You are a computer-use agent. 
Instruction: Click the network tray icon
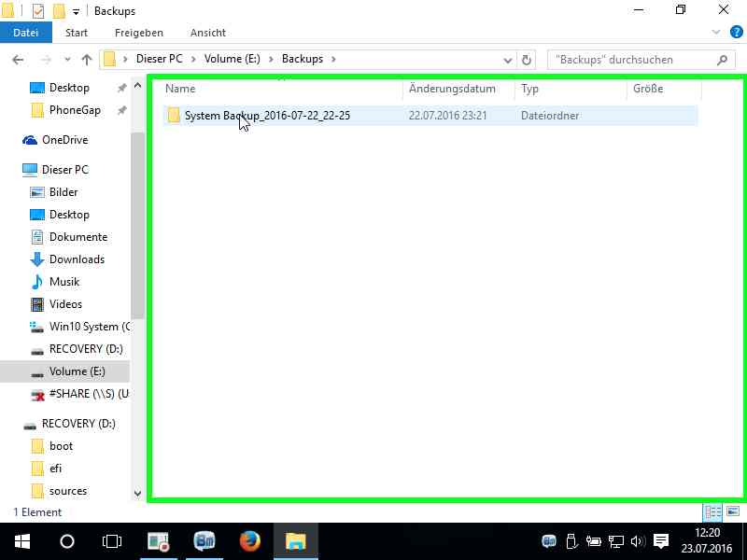tap(616, 541)
